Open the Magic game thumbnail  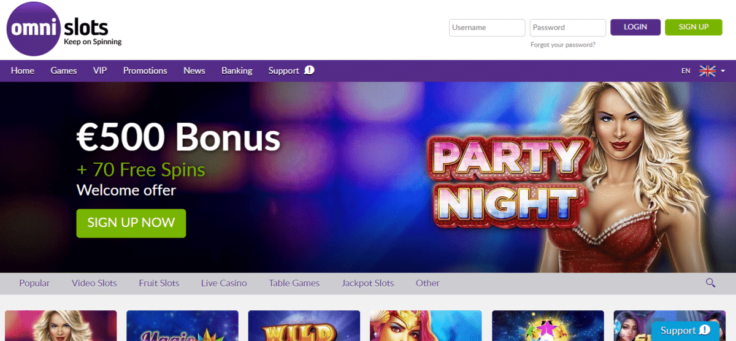click(182, 326)
